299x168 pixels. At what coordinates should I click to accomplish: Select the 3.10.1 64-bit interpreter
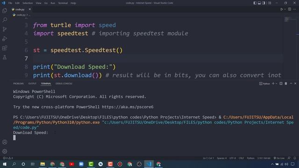263,158
